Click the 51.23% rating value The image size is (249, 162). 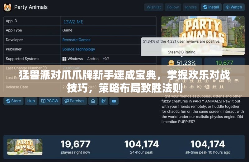point(186,63)
